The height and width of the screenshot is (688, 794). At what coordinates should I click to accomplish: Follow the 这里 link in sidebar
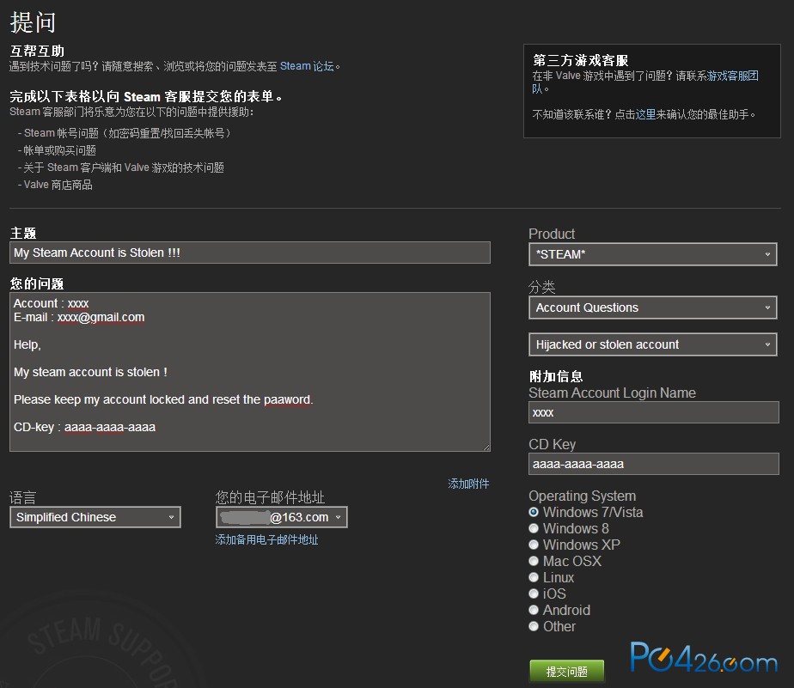click(x=645, y=114)
